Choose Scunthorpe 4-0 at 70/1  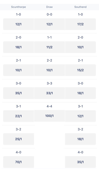(x=18, y=162)
